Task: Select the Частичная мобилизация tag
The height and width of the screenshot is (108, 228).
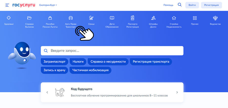Action: (x=90, y=70)
